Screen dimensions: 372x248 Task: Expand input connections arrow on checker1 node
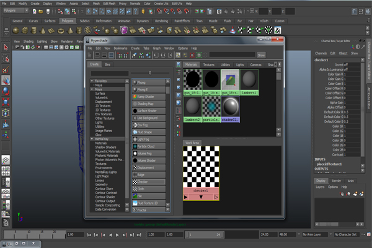point(185,197)
